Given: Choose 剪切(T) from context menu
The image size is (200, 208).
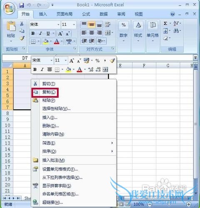Looking at the screenshot, I should (74, 84).
